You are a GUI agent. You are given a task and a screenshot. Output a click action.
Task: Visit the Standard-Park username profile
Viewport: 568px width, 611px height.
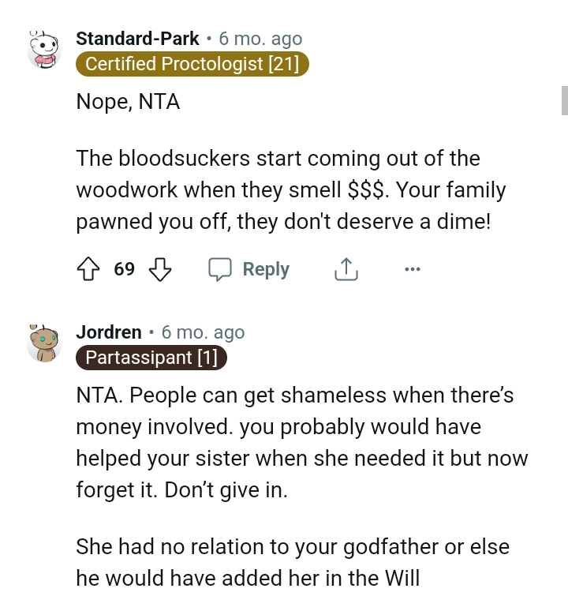click(137, 39)
